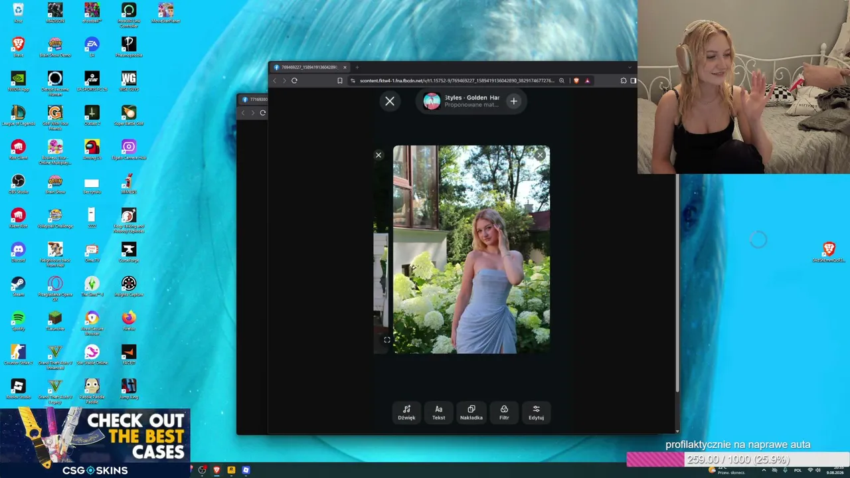Open CurseForge desktop shortcut
This screenshot has width=850, height=478.
pos(129,252)
